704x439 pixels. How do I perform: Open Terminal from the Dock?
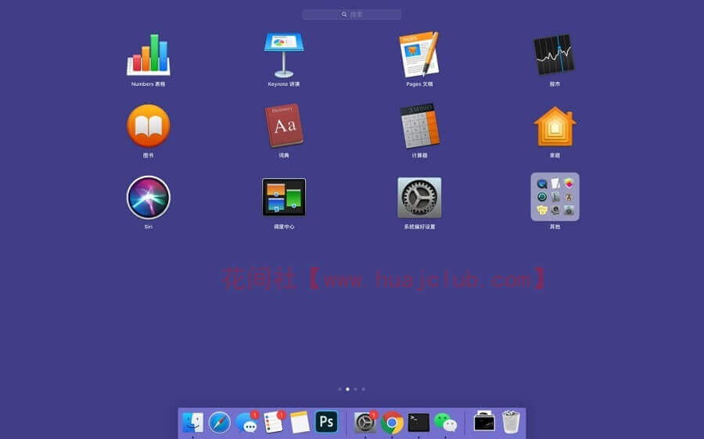[418, 423]
